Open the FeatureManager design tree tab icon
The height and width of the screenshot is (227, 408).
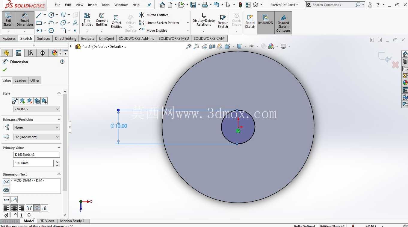[7, 53]
